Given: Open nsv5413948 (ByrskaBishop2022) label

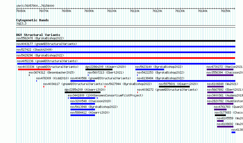Looking at the screenshot, I should tap(94, 107).
